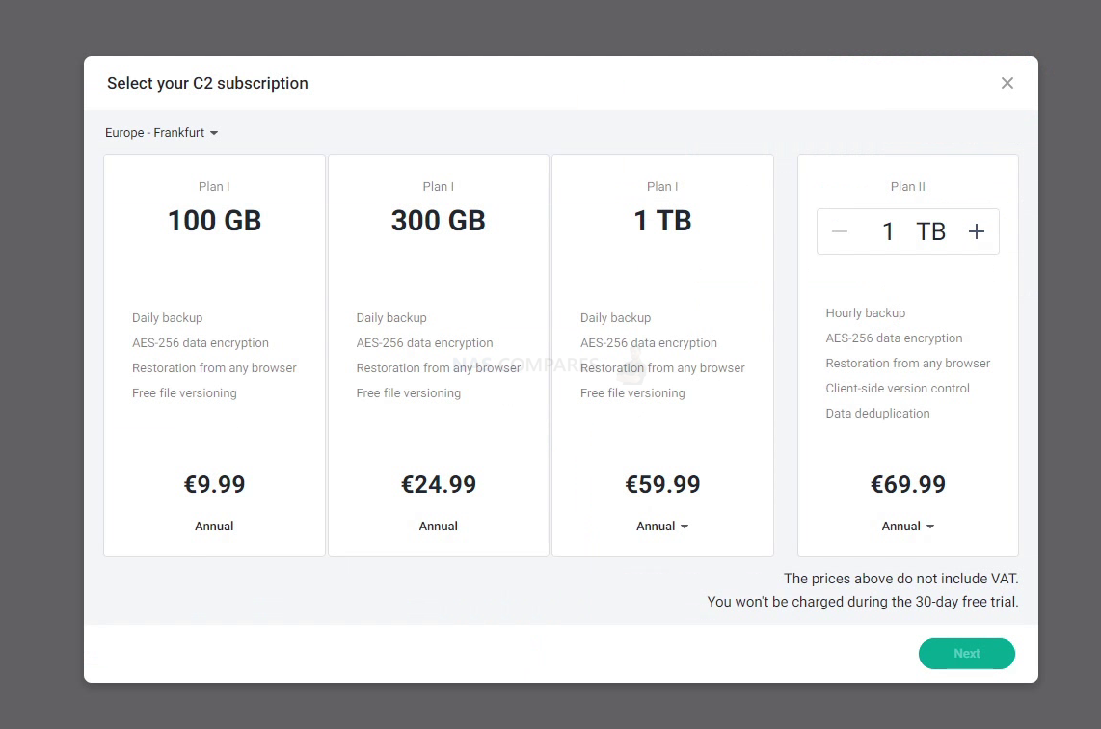Screen dimensions: 1101x729
Task: Select the 300 GB plan card
Action: 438,356
